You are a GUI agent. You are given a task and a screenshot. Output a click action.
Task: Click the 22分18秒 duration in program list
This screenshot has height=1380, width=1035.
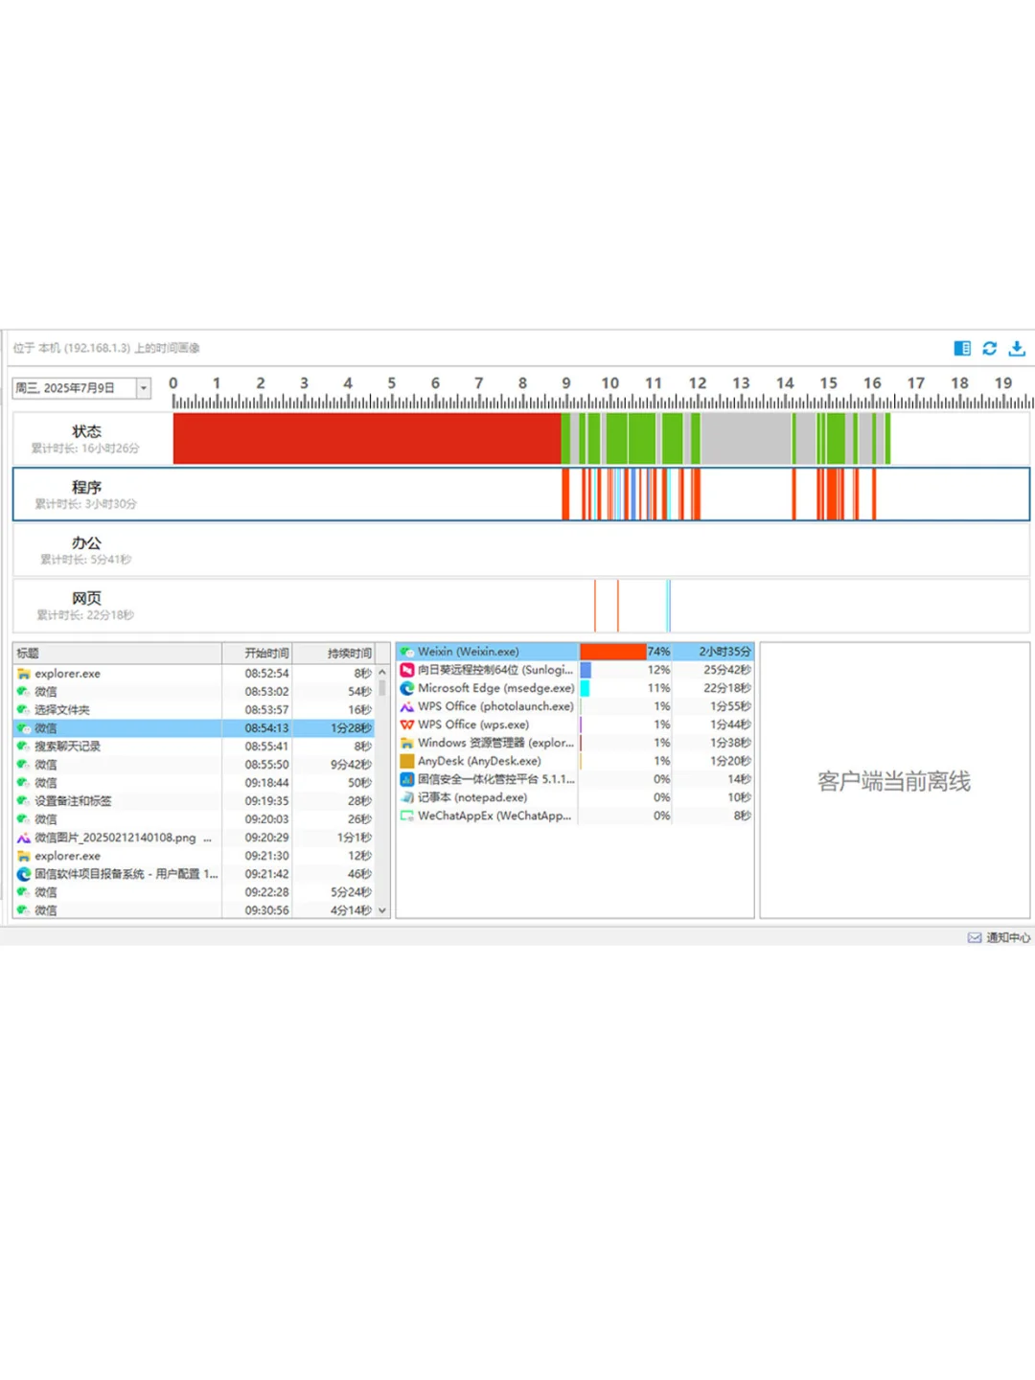pos(727,688)
